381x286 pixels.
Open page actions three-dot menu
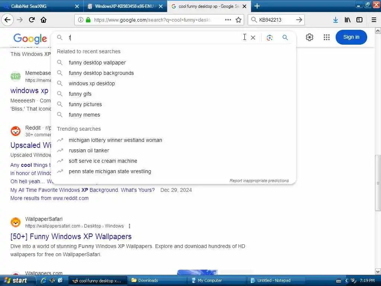228,20
